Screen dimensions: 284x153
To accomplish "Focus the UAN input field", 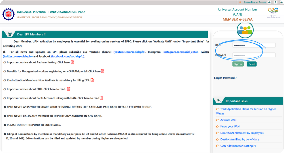I will coord(254,45).
